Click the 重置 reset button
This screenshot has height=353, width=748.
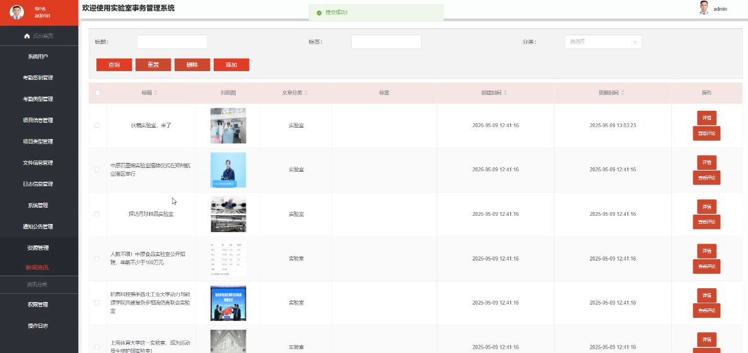click(x=153, y=65)
